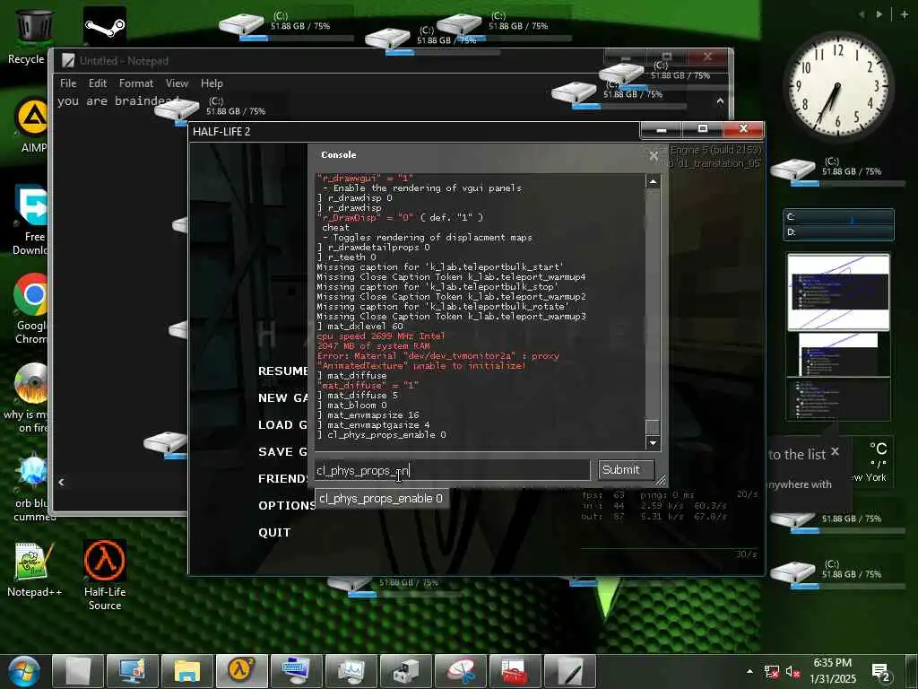Click the network status tray icon
This screenshot has height=689, width=918.
(772, 672)
